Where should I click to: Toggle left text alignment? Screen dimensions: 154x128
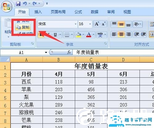tap(114, 34)
